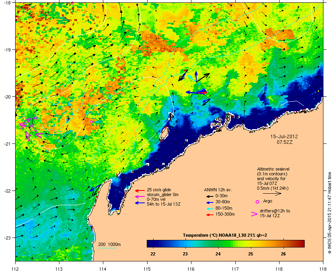Click the red 150-300m ANMN legend arrow
The image size is (335, 271).
(x=210, y=215)
